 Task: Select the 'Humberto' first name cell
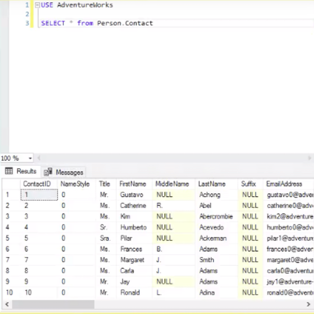(x=134, y=227)
